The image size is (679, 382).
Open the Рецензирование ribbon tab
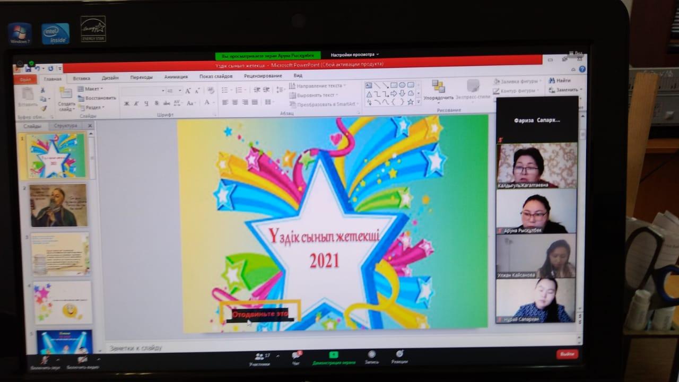[263, 76]
